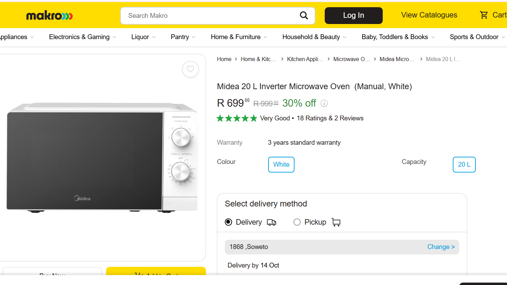The height and width of the screenshot is (285, 507).
Task: Click the delivery truck icon
Action: click(x=272, y=223)
